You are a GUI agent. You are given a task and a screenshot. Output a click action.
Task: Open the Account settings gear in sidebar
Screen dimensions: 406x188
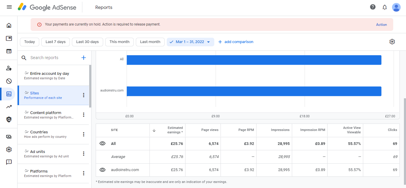tap(9, 149)
